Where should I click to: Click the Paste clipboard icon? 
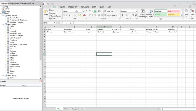(46, 12)
